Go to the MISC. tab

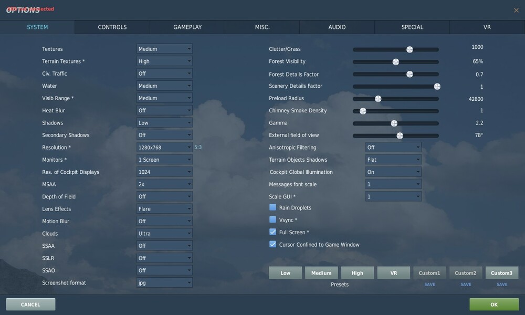coord(262,27)
